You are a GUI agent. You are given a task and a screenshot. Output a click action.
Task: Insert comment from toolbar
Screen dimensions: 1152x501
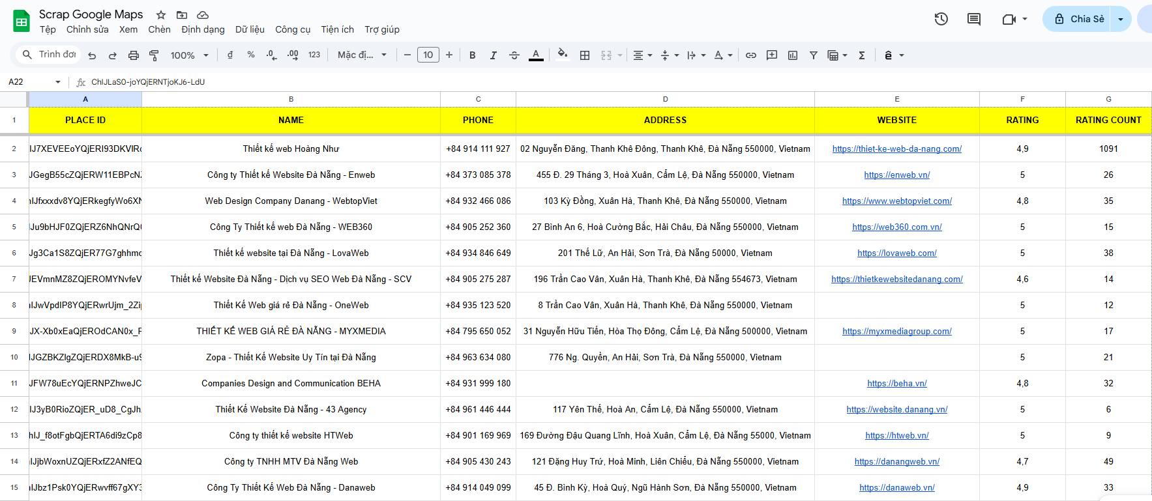click(772, 55)
